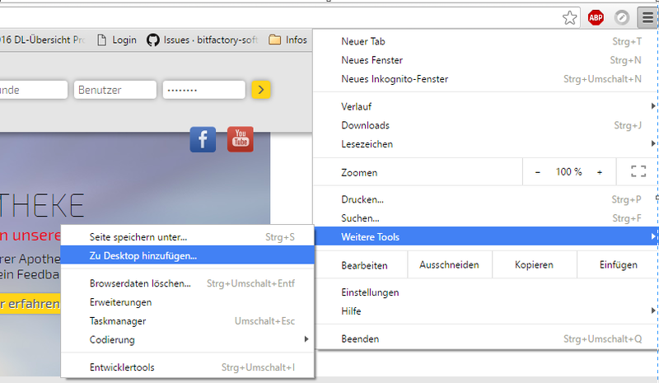Open the Infos bookmark folder
This screenshot has height=383, width=659.
pos(287,40)
